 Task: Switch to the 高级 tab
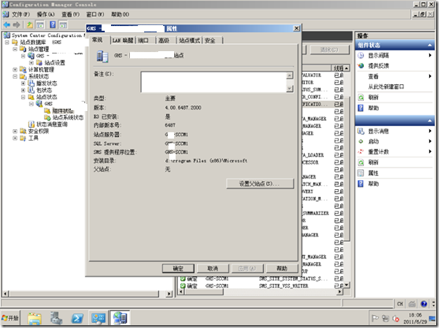click(164, 41)
